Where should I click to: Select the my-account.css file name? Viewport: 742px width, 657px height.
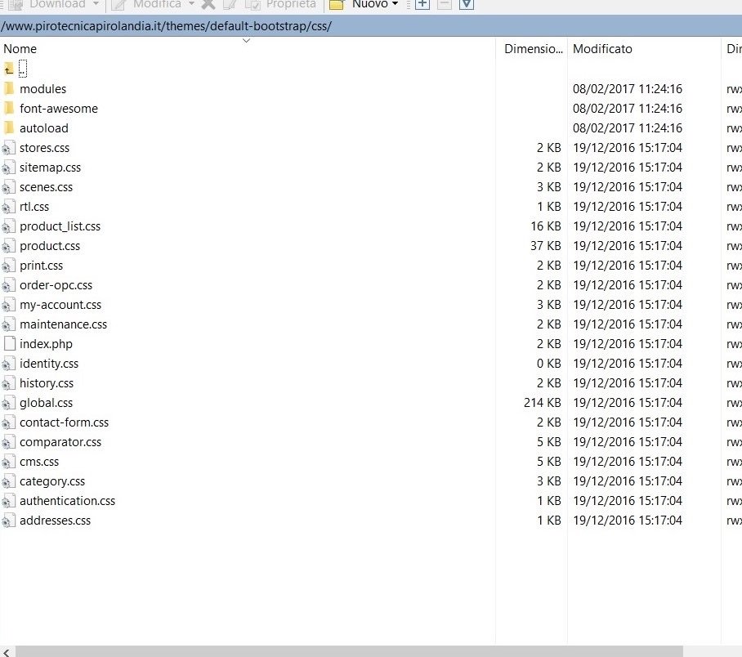60,305
